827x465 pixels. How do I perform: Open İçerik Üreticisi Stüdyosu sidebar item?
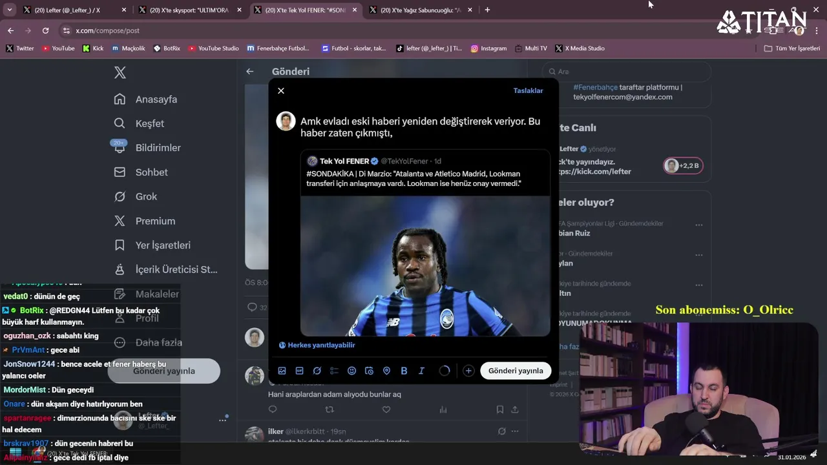tap(165, 269)
